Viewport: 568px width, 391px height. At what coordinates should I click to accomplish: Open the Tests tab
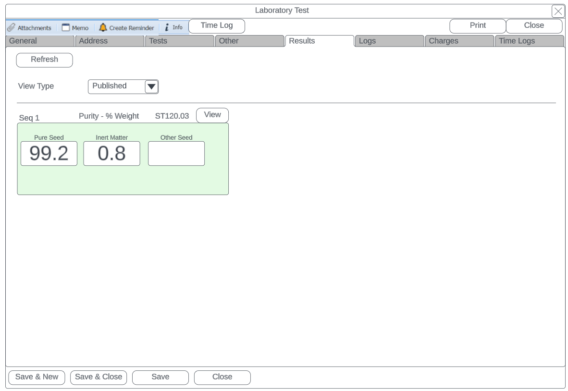pos(180,41)
